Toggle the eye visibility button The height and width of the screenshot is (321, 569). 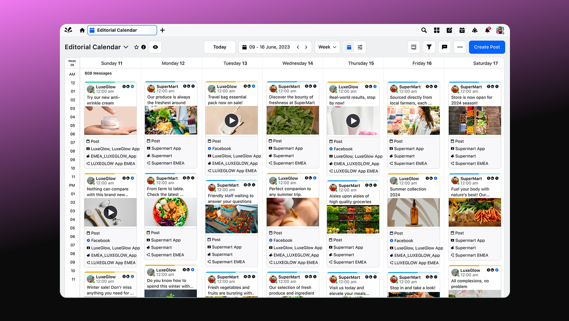[155, 47]
